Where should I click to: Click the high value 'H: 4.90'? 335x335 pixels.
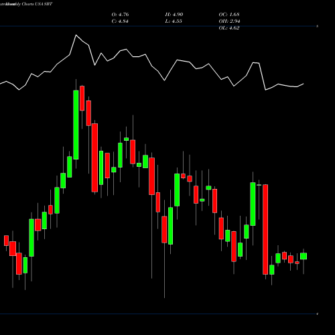[x=174, y=15]
